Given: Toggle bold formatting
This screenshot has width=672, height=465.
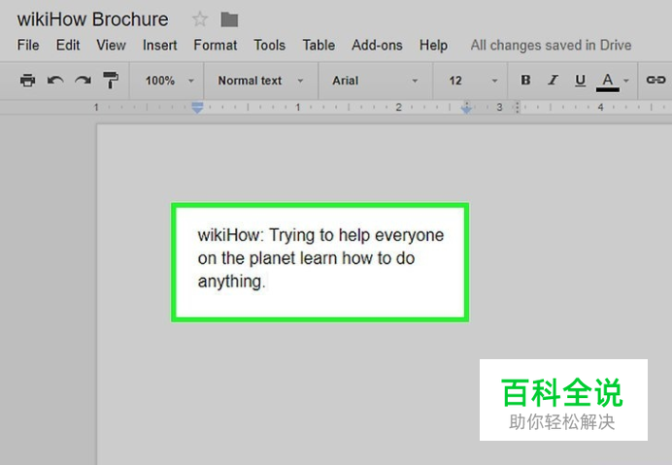Looking at the screenshot, I should [525, 81].
